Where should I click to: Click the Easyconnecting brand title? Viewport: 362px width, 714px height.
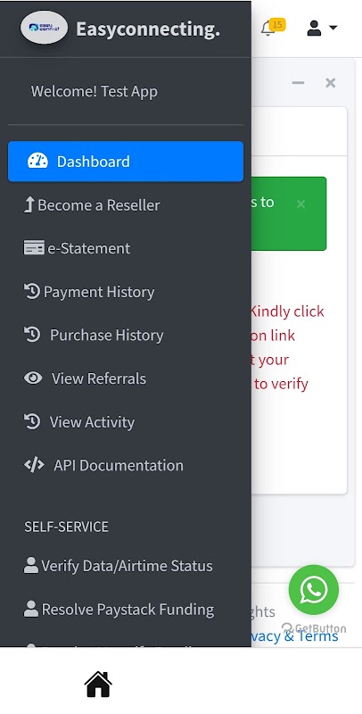point(148,29)
